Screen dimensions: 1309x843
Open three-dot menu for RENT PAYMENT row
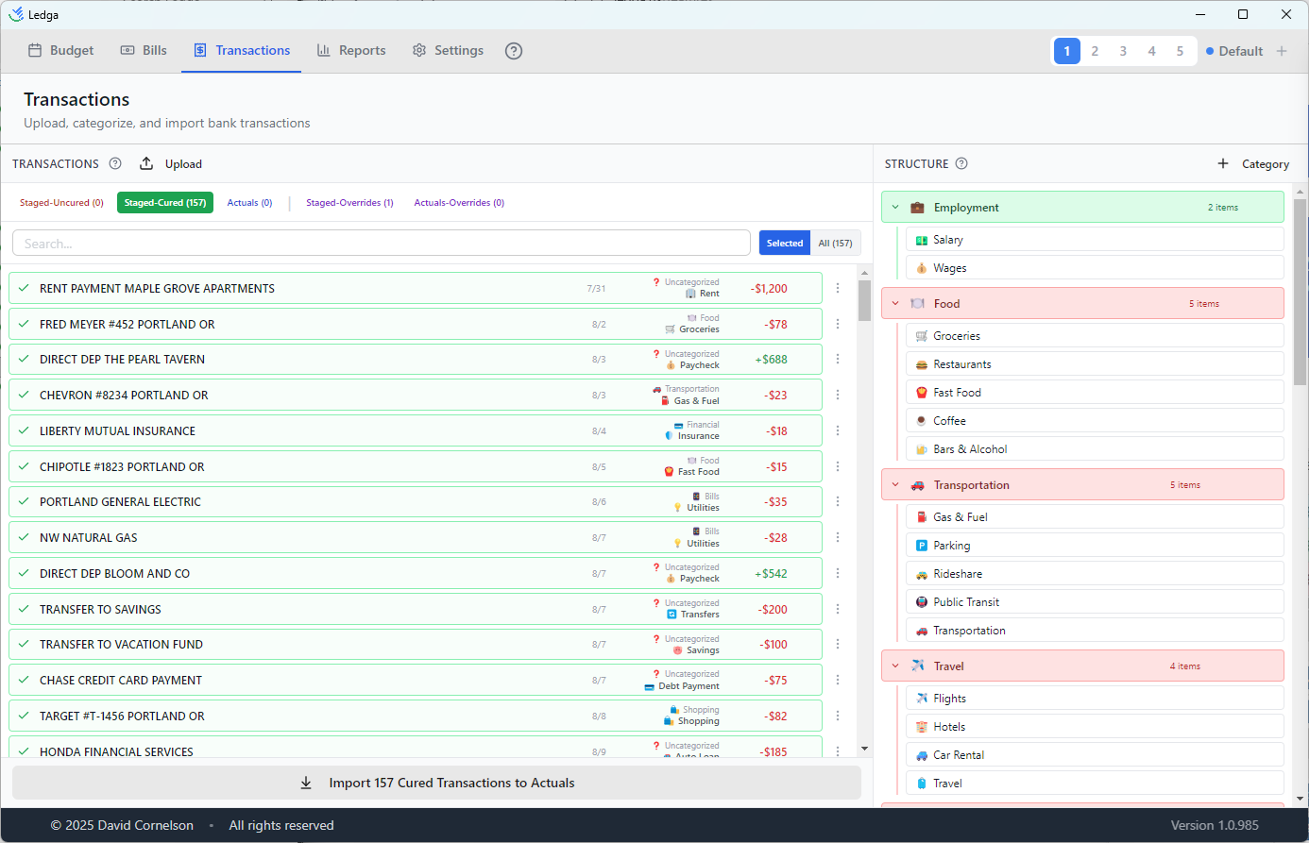coord(838,288)
